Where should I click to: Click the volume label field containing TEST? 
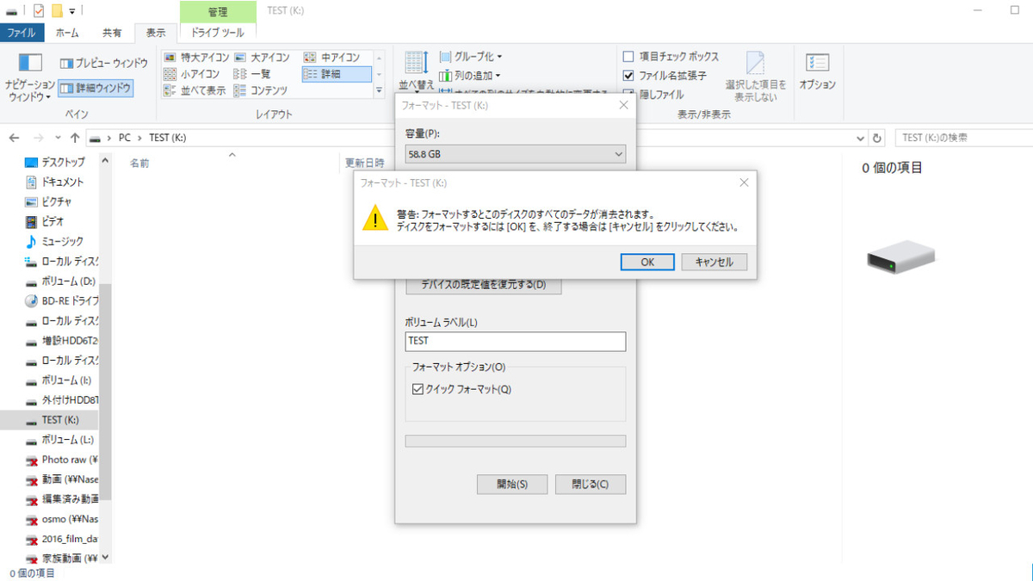pos(516,341)
